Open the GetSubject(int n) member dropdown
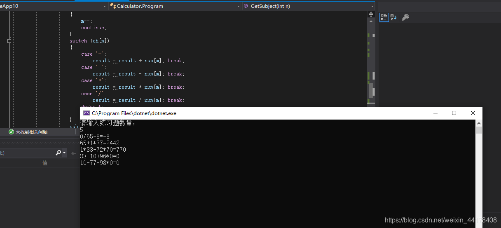501x228 pixels. coord(372,6)
